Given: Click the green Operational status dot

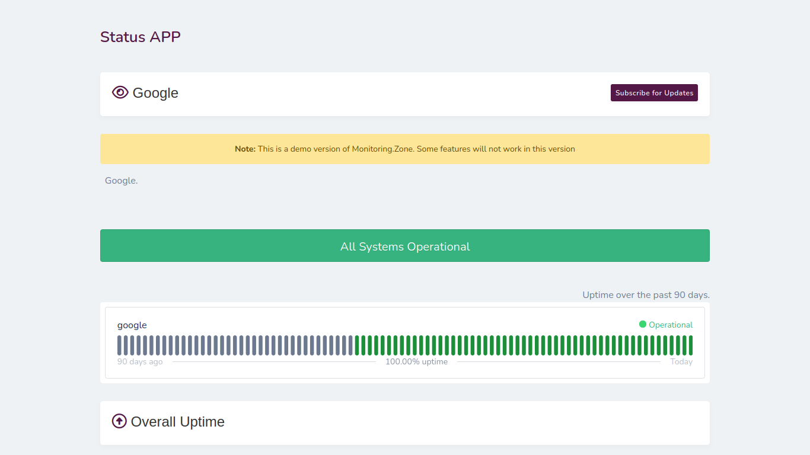Looking at the screenshot, I should [x=643, y=324].
